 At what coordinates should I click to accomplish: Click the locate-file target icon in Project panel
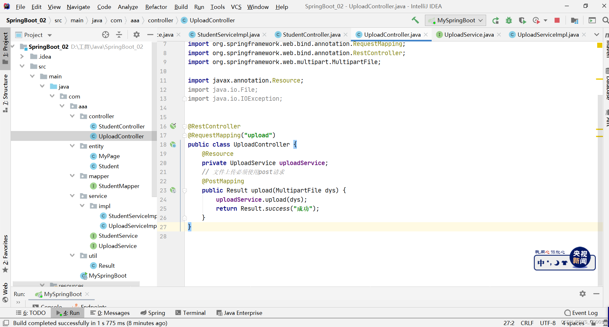tap(105, 35)
